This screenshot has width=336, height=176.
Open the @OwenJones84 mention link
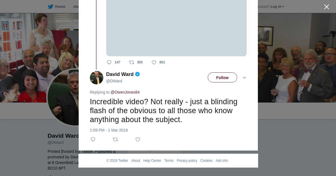click(x=125, y=92)
